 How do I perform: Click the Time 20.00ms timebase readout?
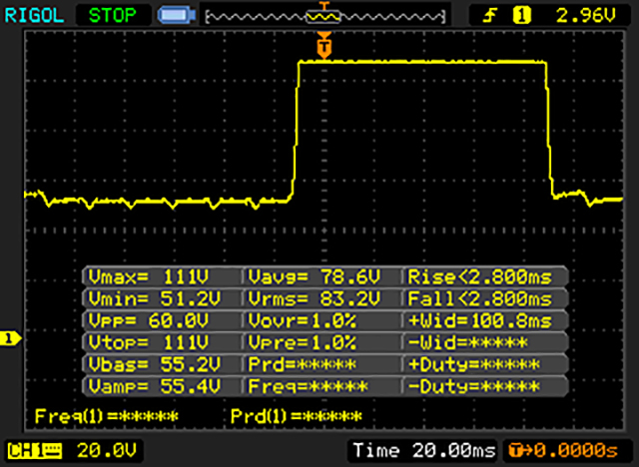click(x=423, y=450)
